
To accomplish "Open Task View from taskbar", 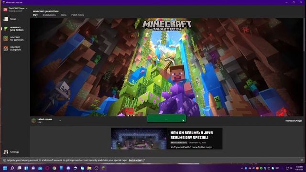I will tap(19, 168).
